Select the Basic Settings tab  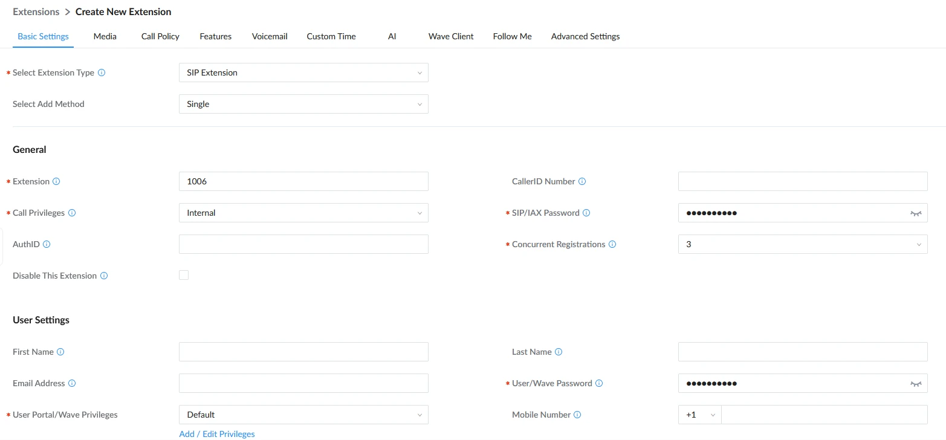43,36
